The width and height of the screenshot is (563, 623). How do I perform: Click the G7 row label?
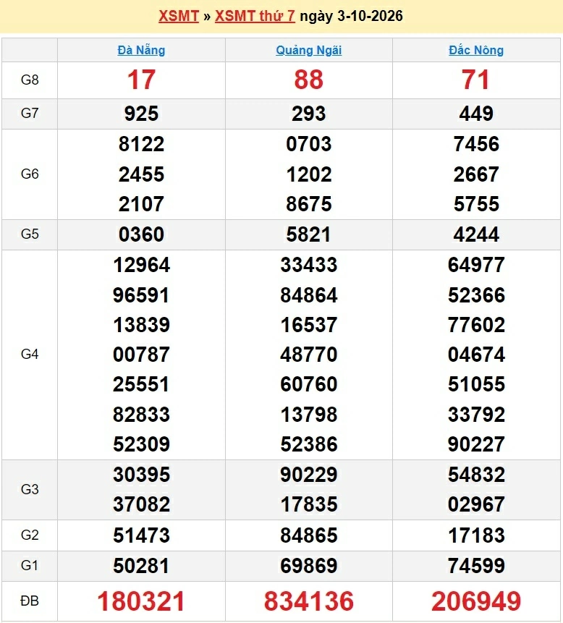(x=30, y=113)
